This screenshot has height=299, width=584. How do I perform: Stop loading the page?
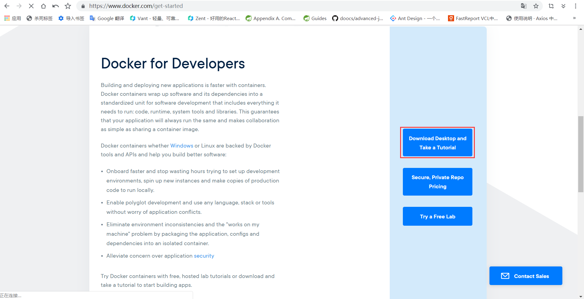pyautogui.click(x=31, y=6)
